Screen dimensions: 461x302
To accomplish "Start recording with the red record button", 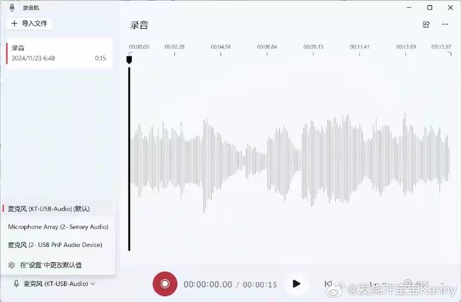I will tap(165, 283).
